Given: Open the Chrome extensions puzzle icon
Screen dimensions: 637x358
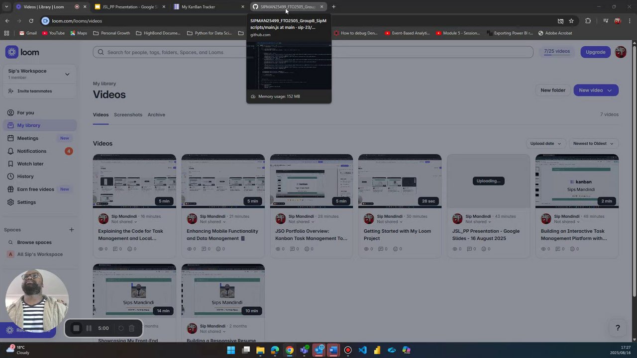Looking at the screenshot, I should tap(588, 21).
